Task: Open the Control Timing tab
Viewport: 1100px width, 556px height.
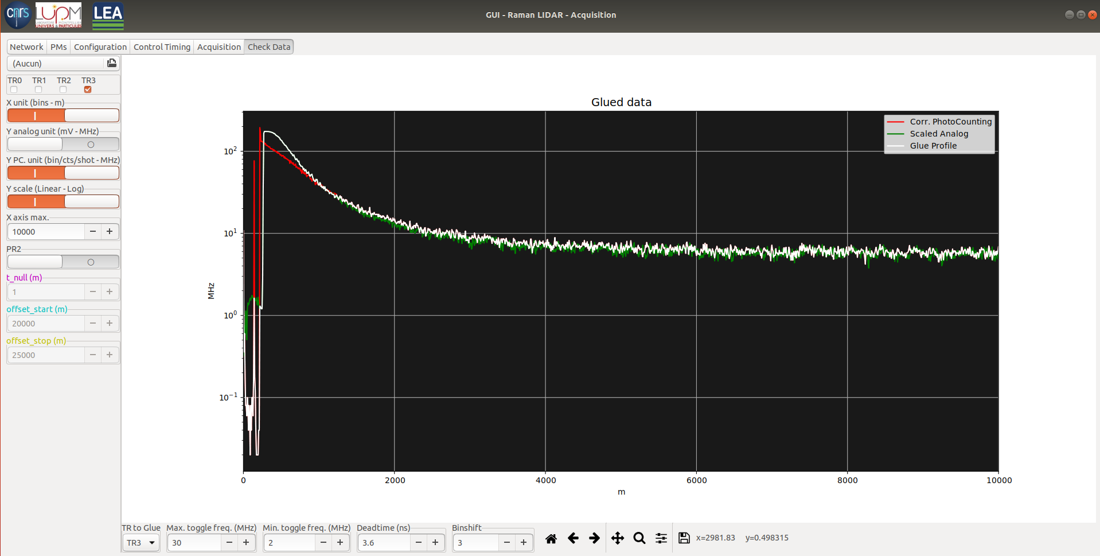Action: 162,47
